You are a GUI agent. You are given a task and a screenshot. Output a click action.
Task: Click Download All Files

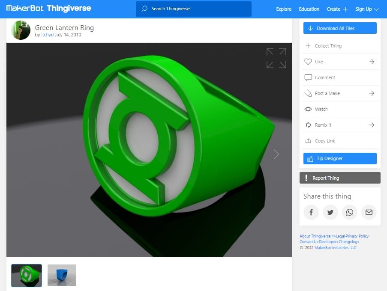coord(340,28)
